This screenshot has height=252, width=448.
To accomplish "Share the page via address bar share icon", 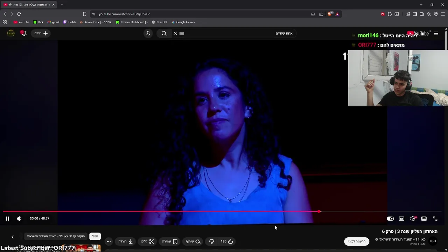I will pos(321,14).
